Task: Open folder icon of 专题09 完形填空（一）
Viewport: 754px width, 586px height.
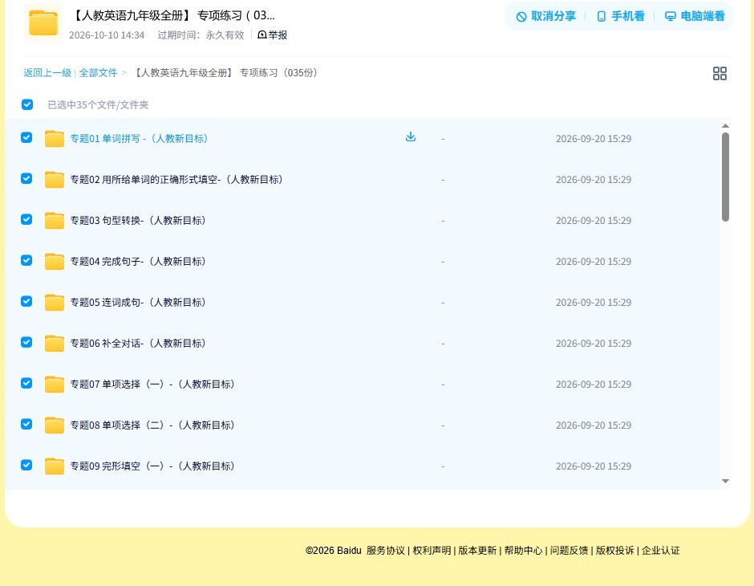Action: [x=55, y=466]
